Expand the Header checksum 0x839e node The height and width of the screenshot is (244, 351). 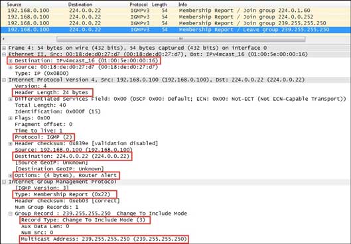pyautogui.click(x=11, y=144)
